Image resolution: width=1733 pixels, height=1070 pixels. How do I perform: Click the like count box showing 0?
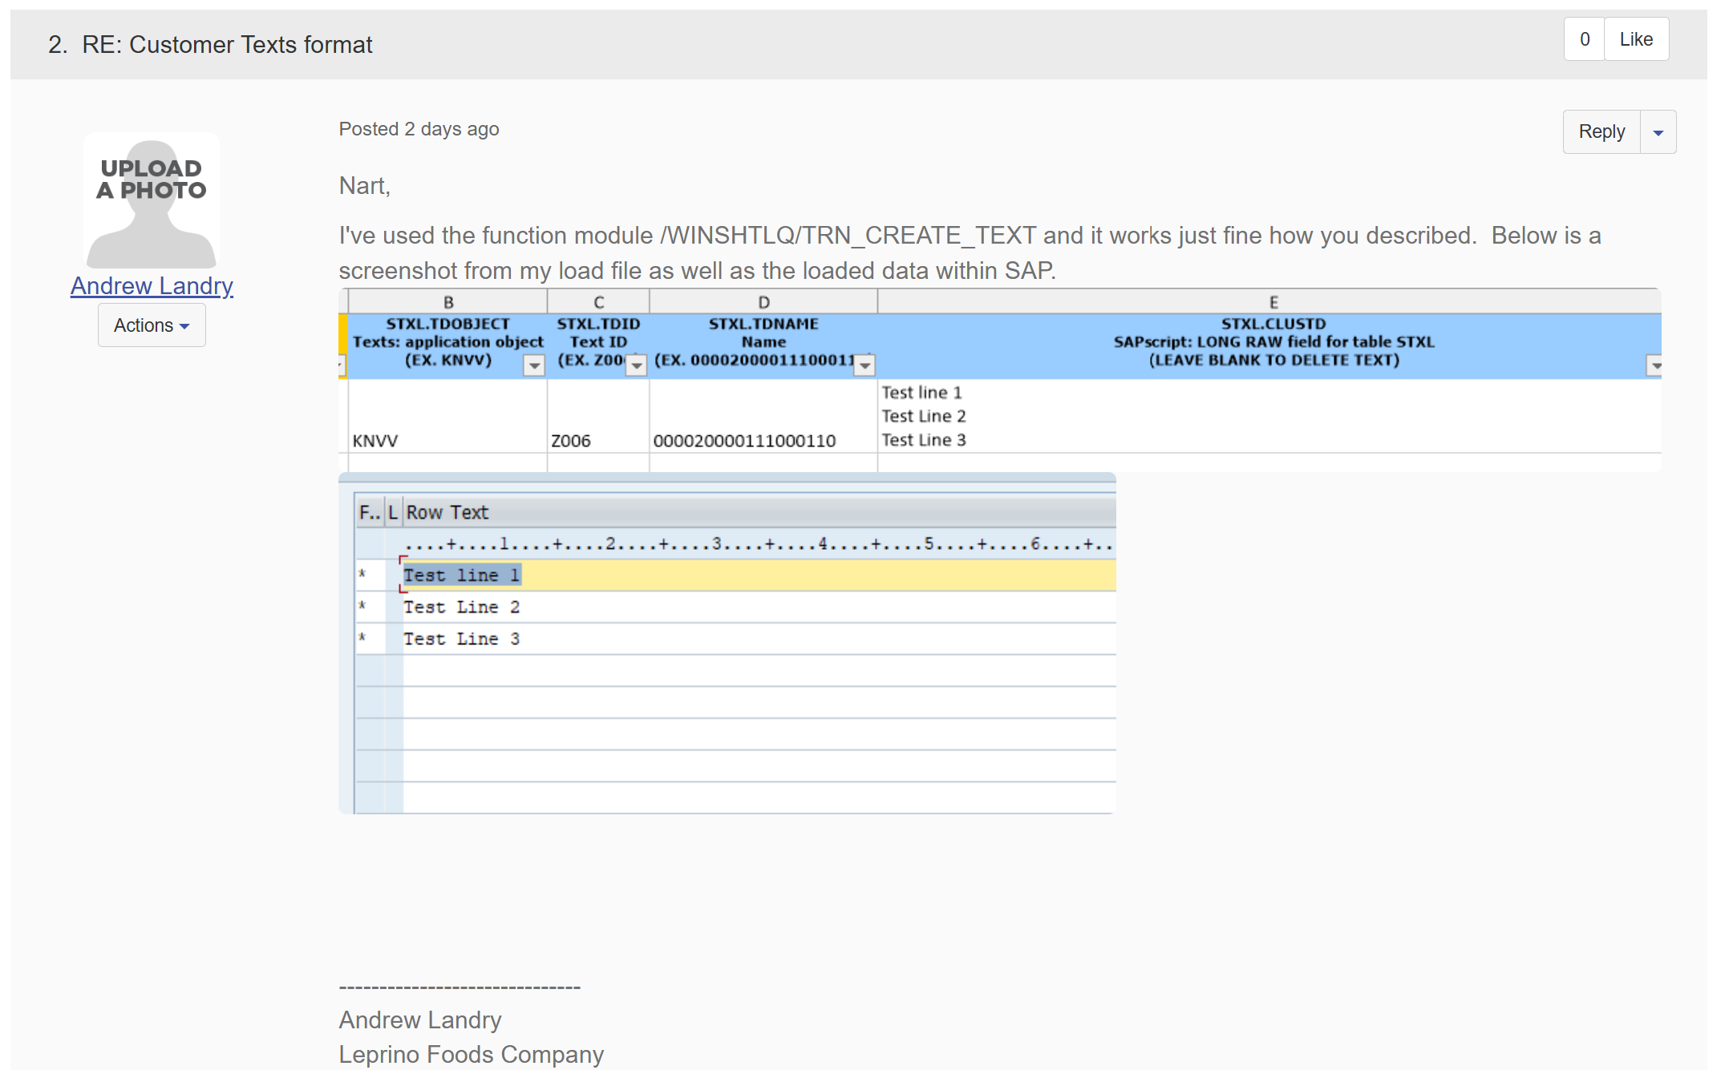click(1584, 39)
